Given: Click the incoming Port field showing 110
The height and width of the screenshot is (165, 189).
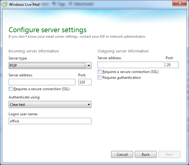Looking at the screenshot, I should click(85, 82).
